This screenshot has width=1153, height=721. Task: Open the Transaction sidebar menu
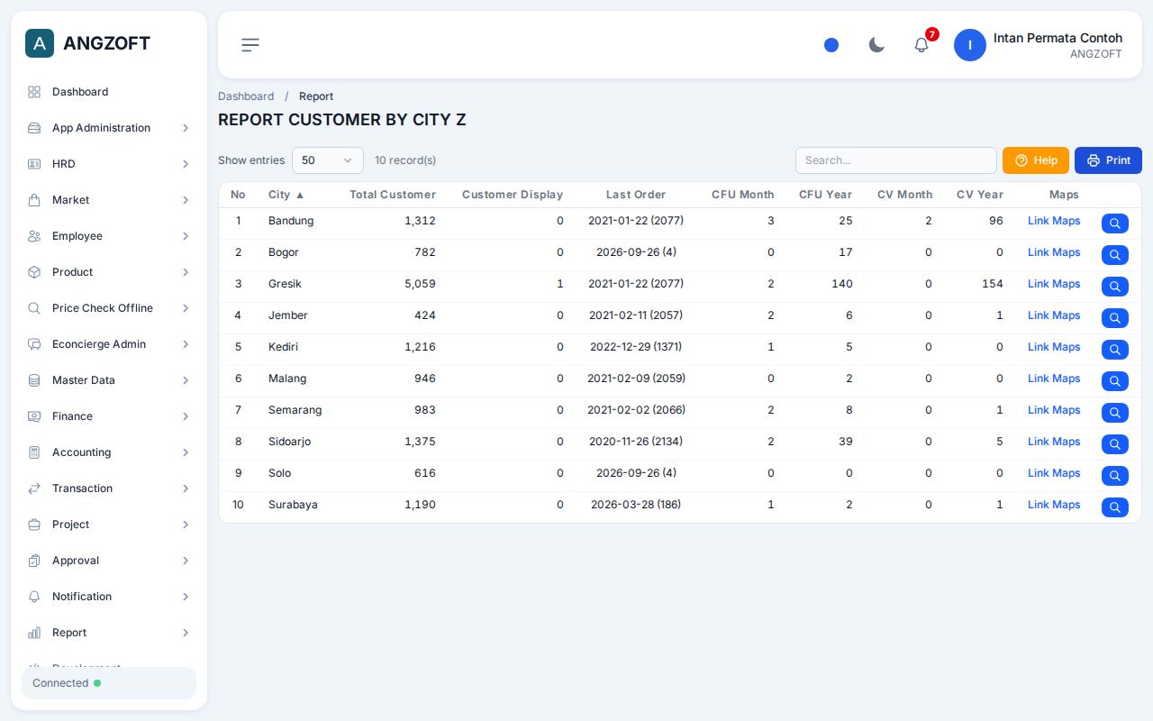pos(109,488)
